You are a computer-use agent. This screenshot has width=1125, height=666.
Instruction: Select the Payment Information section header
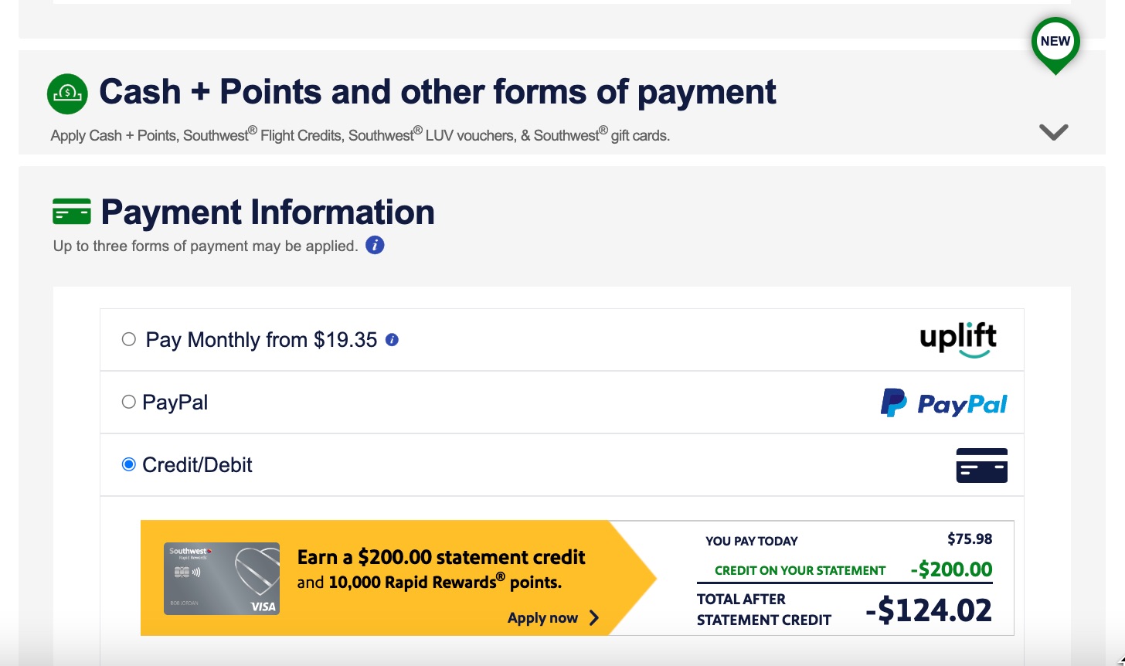click(269, 212)
